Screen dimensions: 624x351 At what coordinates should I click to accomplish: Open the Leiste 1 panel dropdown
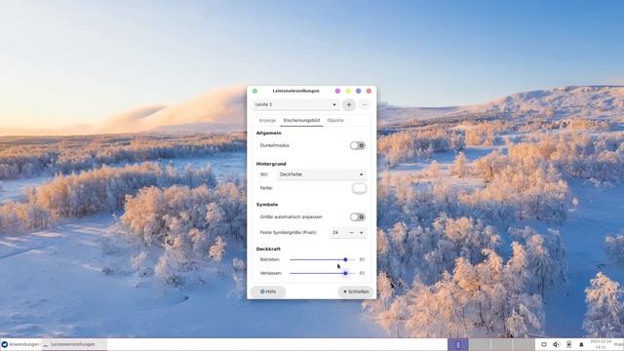pyautogui.click(x=295, y=104)
